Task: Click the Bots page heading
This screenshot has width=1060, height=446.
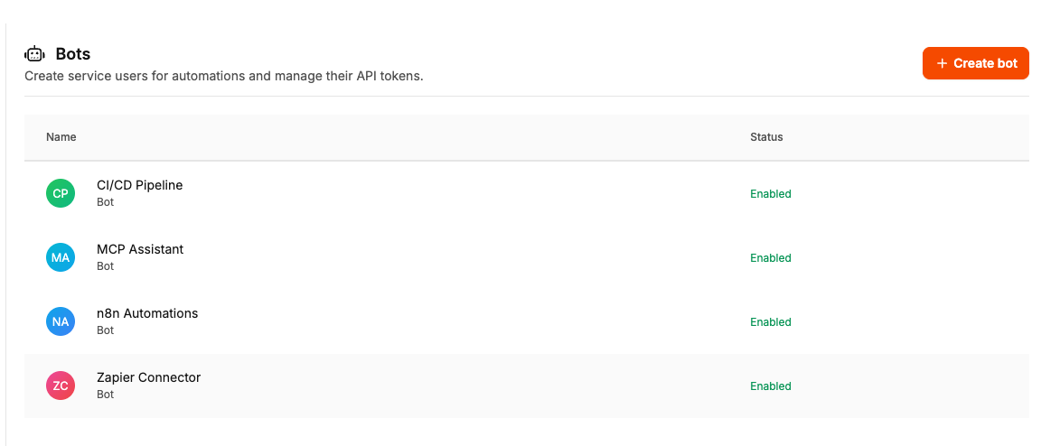Action: point(73,54)
